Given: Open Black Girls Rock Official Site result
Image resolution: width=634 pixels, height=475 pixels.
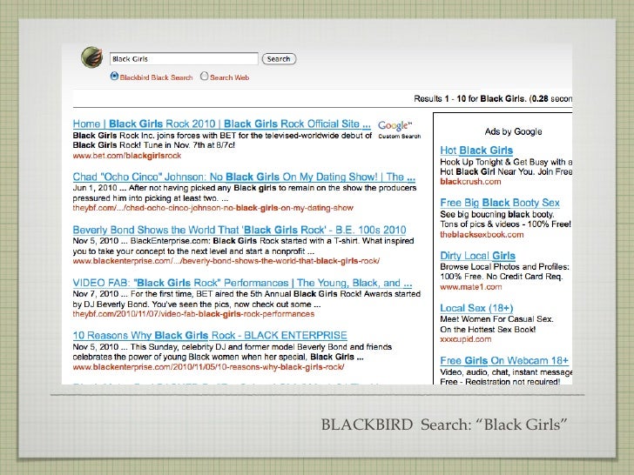Looking at the screenshot, I should [221, 124].
